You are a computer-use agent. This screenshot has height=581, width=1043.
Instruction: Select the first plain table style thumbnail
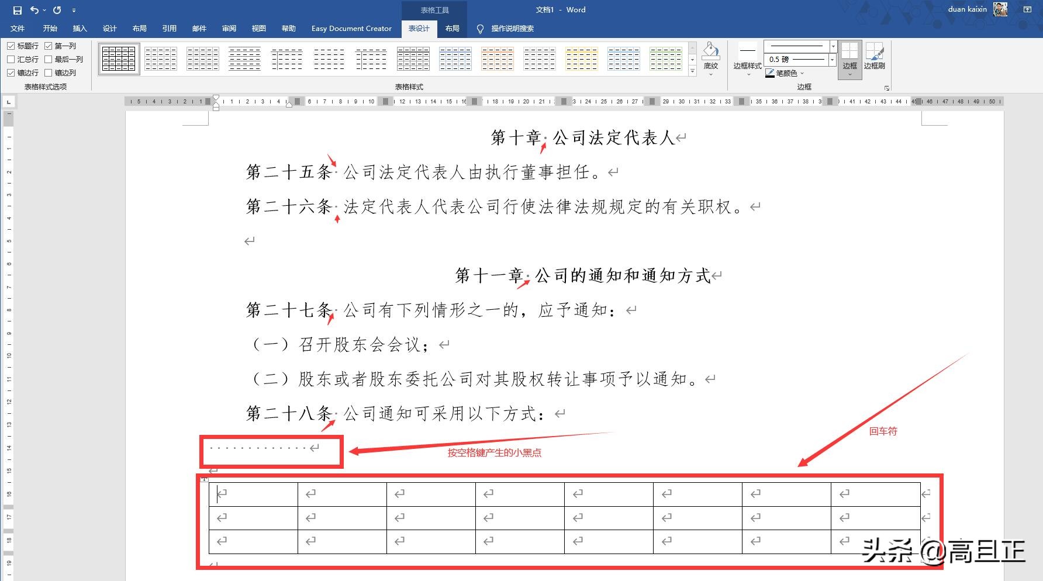(118, 58)
